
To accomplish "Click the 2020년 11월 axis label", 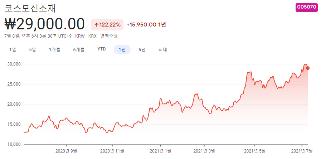I will coord(112,151).
